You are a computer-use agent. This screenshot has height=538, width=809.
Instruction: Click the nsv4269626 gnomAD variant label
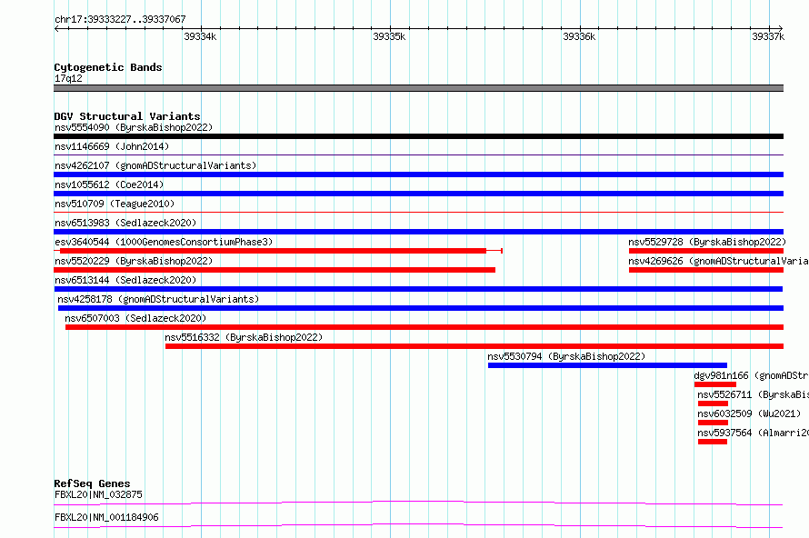tap(718, 261)
